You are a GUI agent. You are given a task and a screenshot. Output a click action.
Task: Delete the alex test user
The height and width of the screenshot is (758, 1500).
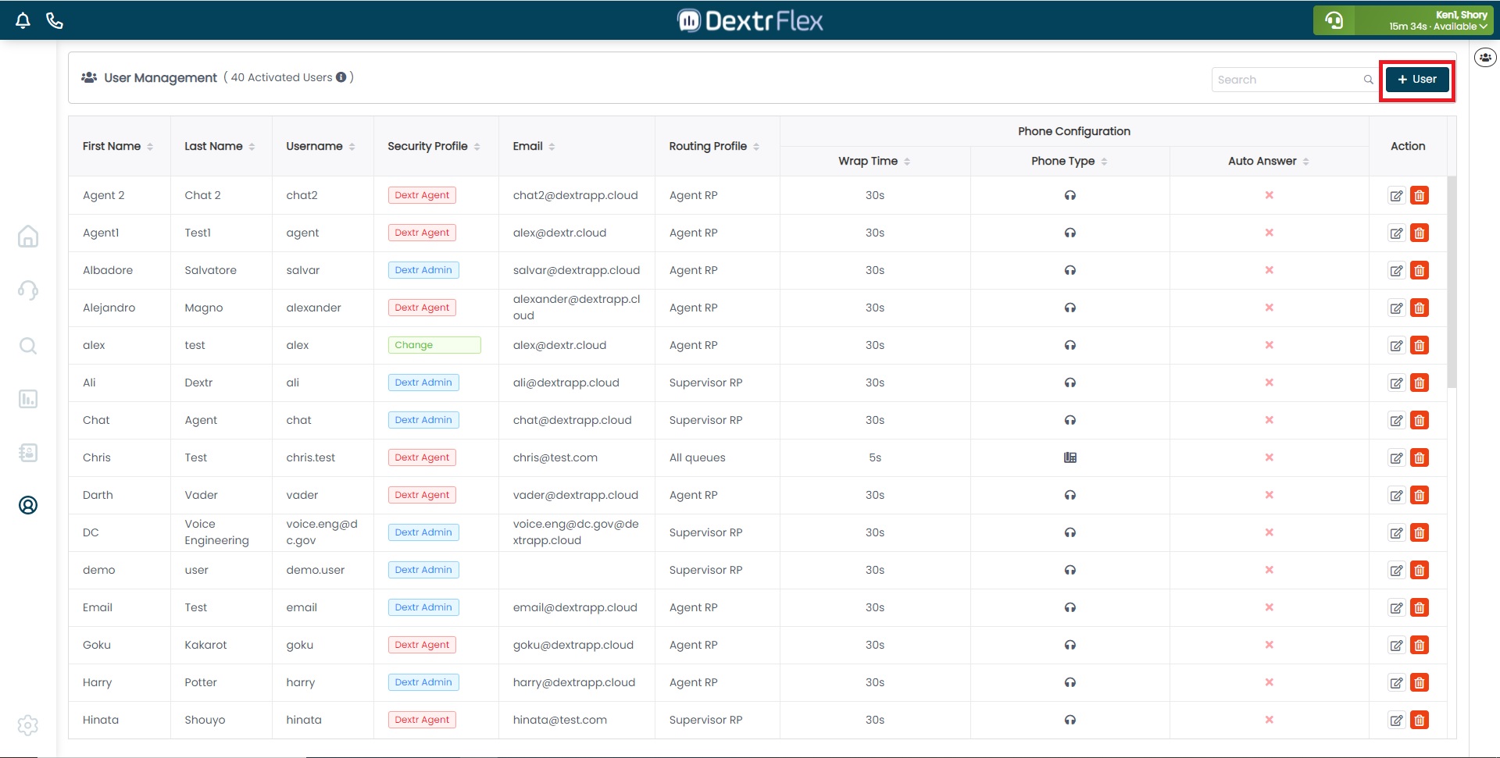[x=1420, y=346]
